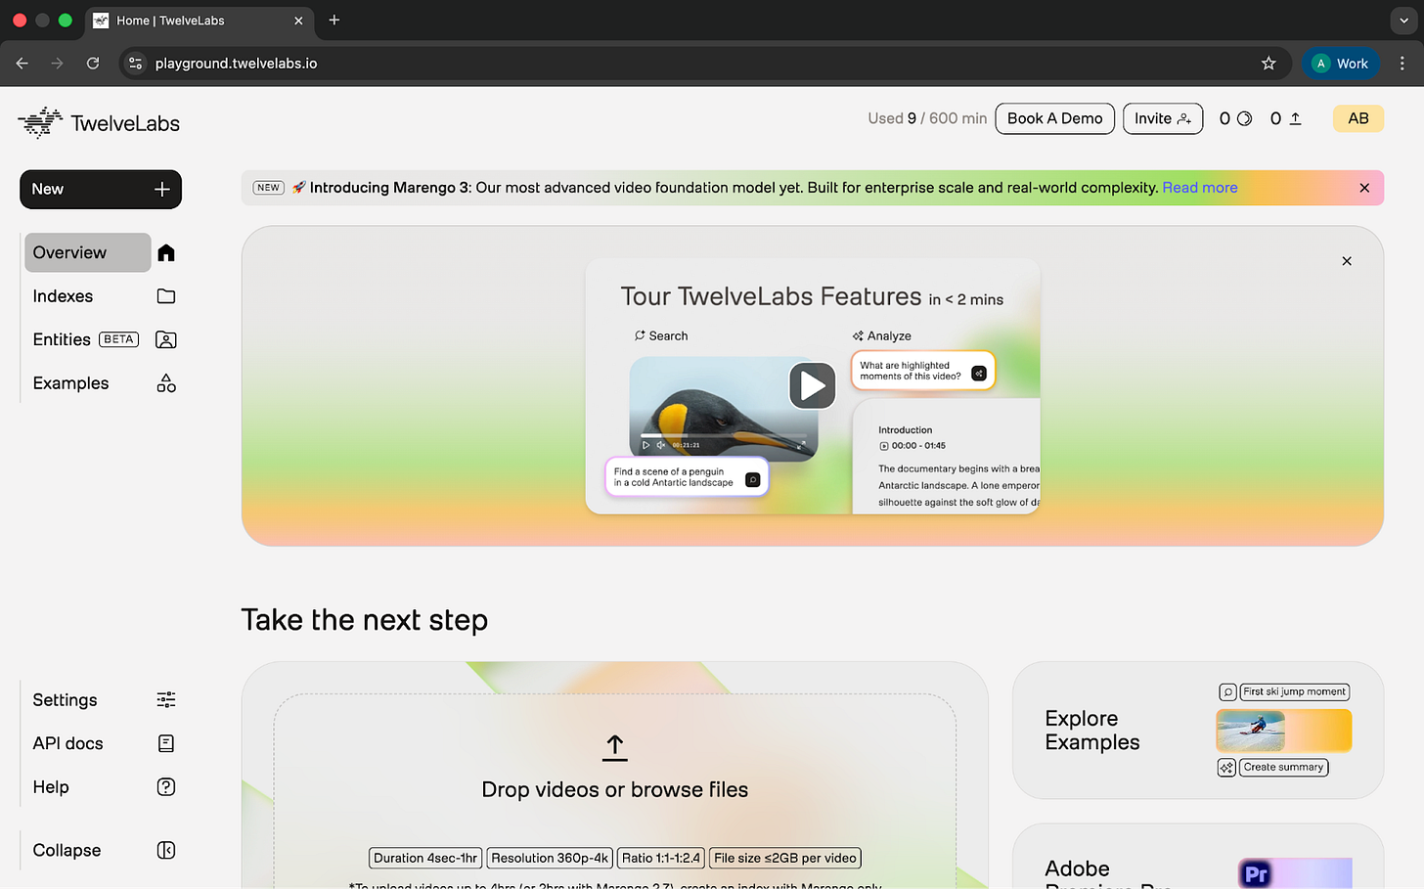Click the skier thumbnail in Explore Examples

(1251, 731)
